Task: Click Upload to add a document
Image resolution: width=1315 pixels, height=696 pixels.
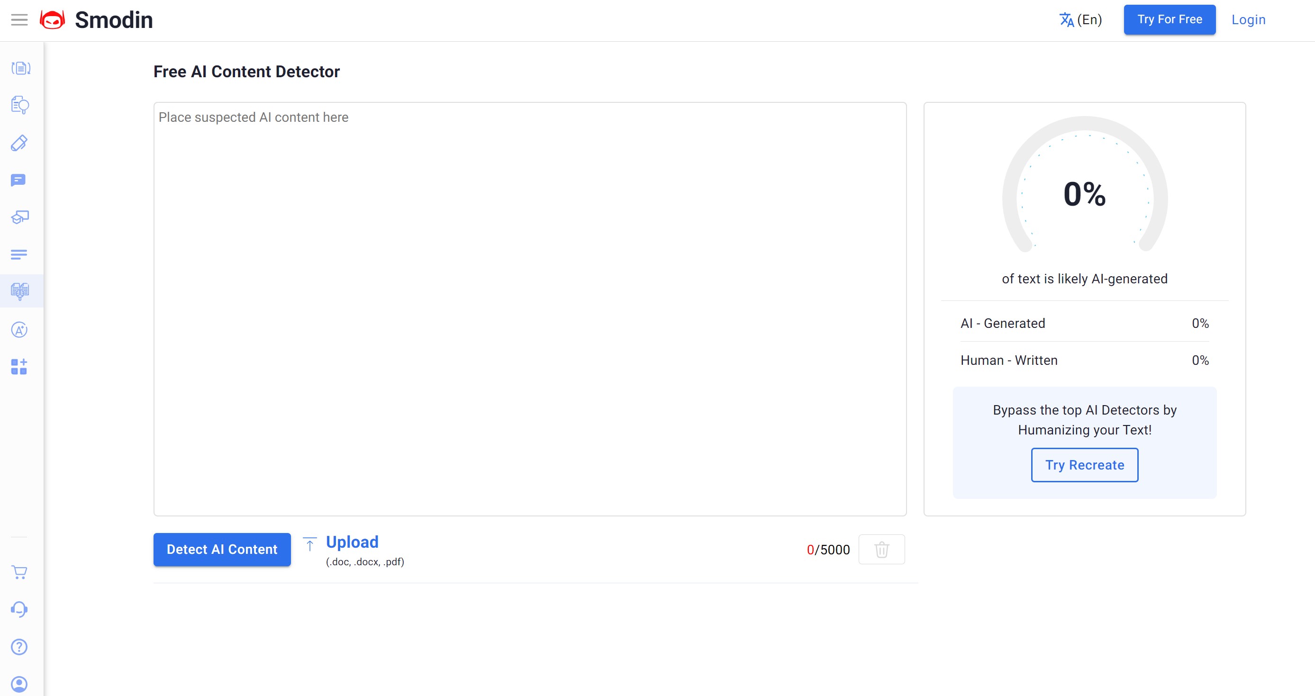Action: [x=352, y=542]
